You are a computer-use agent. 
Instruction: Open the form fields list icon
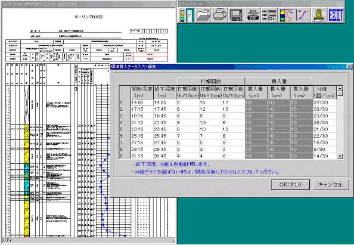click(x=269, y=15)
